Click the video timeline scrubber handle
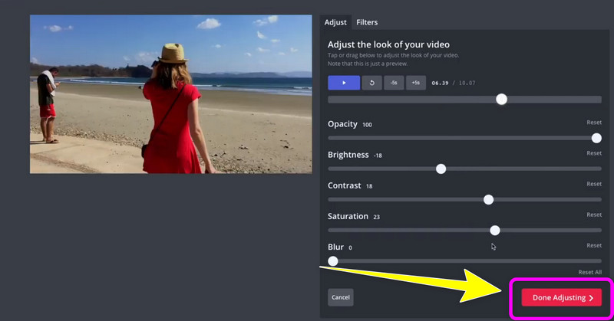 (x=501, y=99)
